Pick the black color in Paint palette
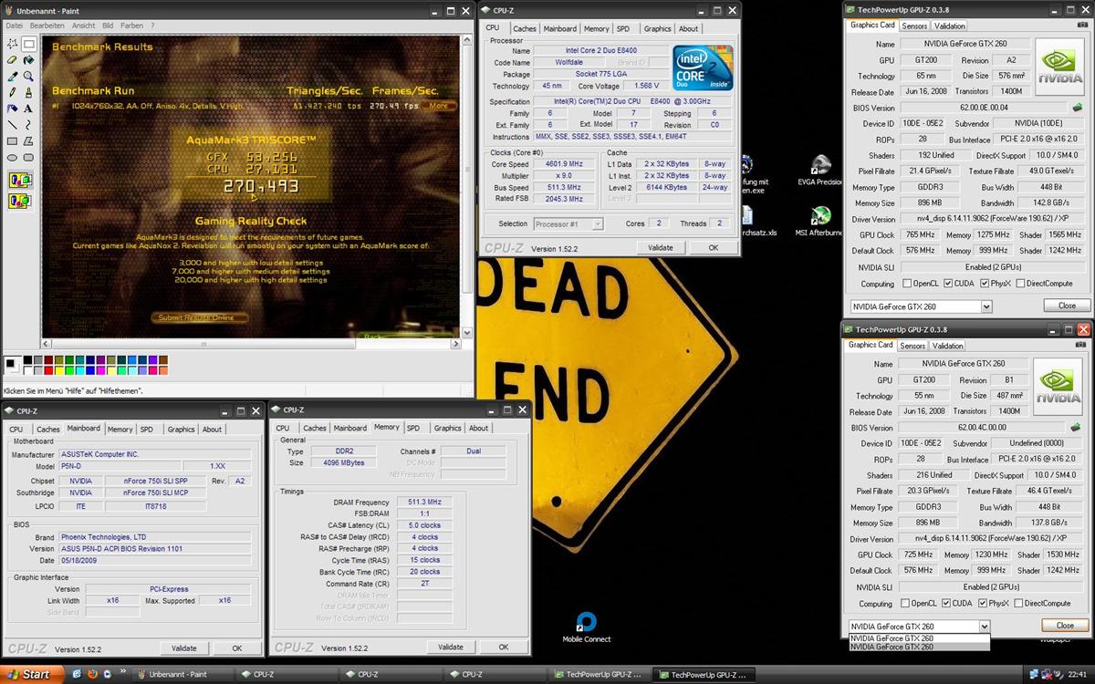The height and width of the screenshot is (684, 1095). pyautogui.click(x=26, y=361)
